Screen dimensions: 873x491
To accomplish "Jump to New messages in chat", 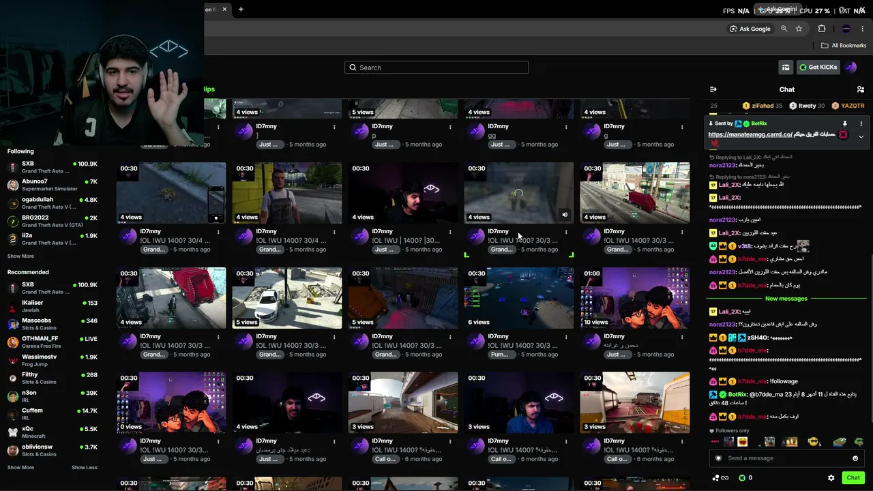I will pyautogui.click(x=786, y=299).
